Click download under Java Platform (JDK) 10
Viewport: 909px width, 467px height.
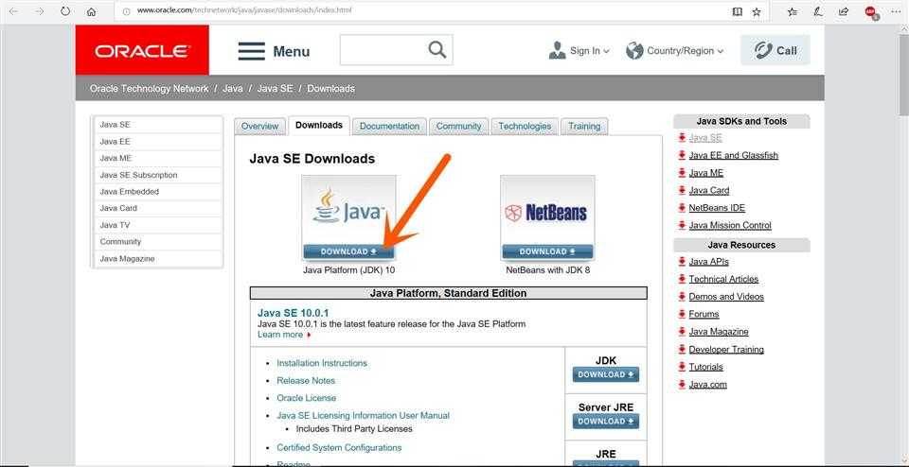point(348,251)
